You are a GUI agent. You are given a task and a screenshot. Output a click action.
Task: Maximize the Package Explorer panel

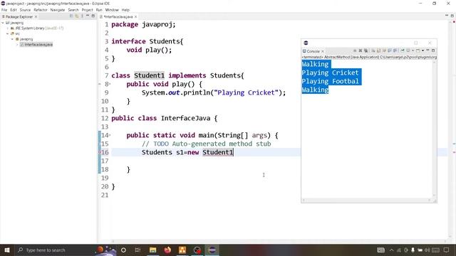pos(93,16)
